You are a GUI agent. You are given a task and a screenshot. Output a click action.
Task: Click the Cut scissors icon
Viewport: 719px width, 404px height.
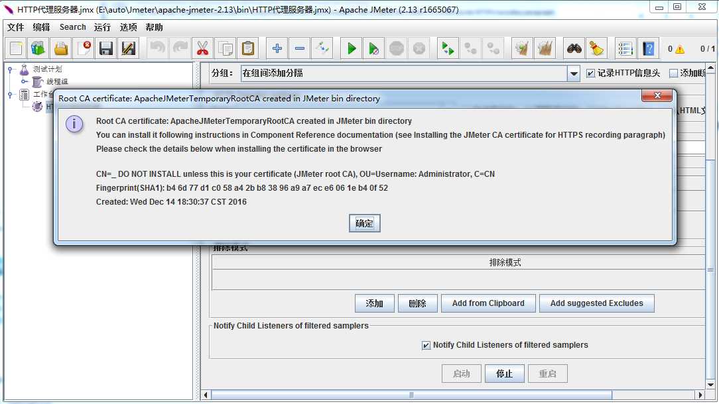203,48
